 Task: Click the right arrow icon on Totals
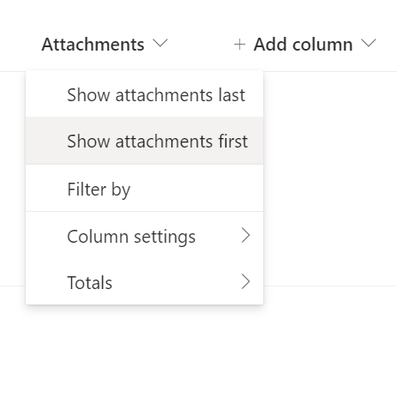[x=245, y=282]
